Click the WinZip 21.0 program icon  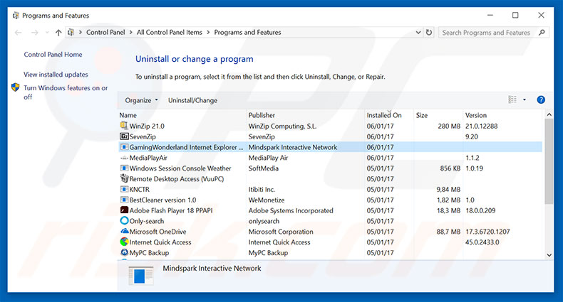[124, 126]
